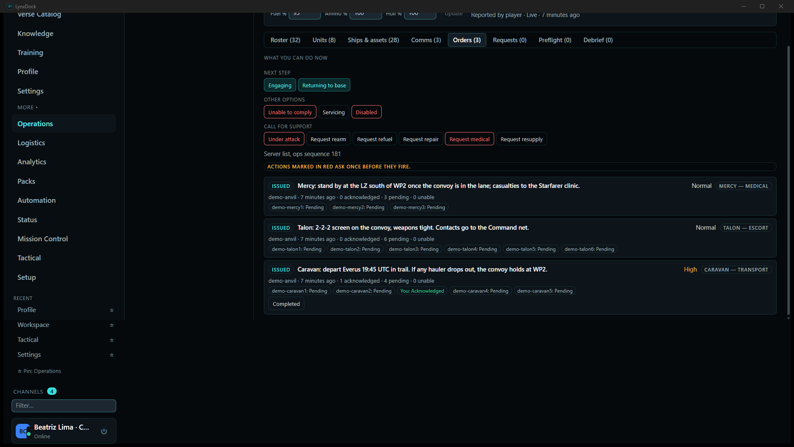Click the CHANNELS count badge 4
The image size is (794, 447).
tap(52, 391)
